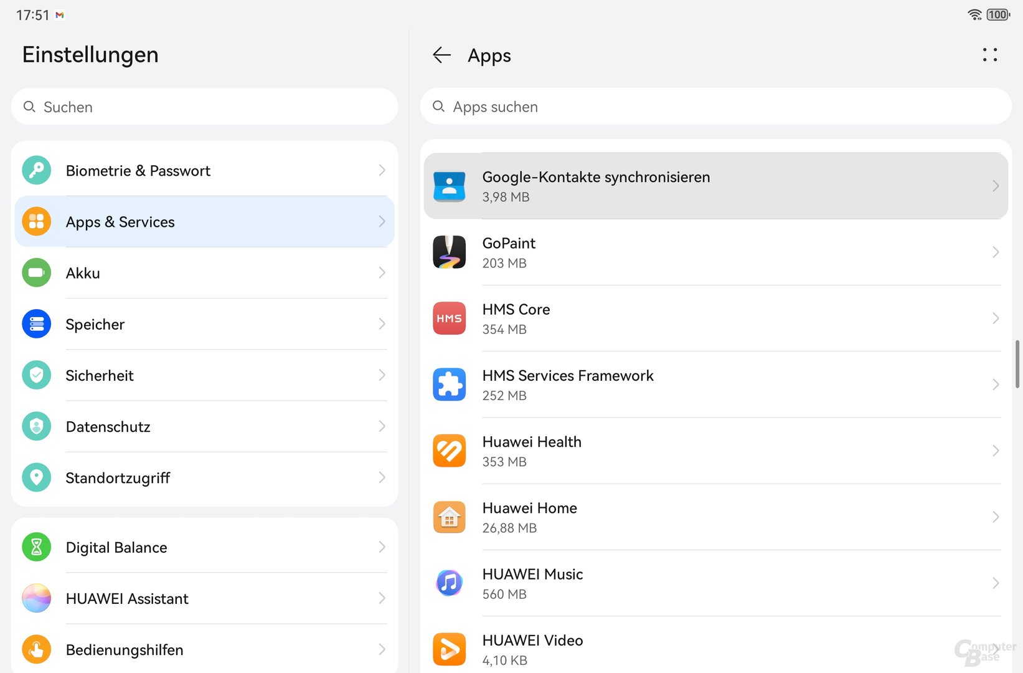
Task: Tap the magnifier icon in Suchen field
Action: [x=29, y=107]
